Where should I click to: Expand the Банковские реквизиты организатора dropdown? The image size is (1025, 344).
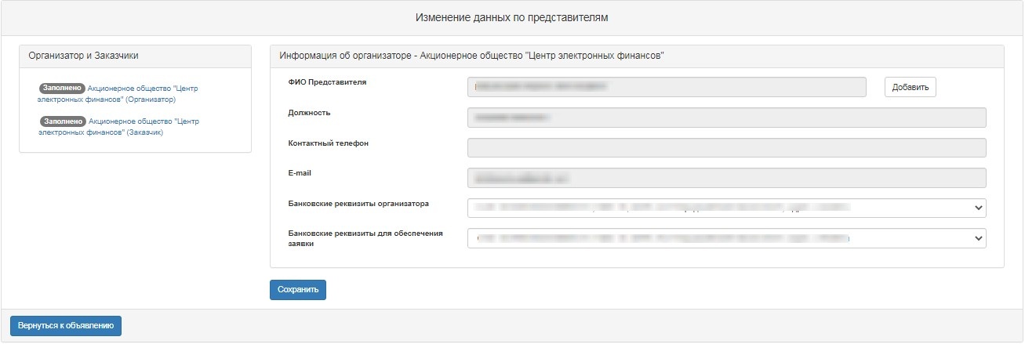click(x=726, y=208)
